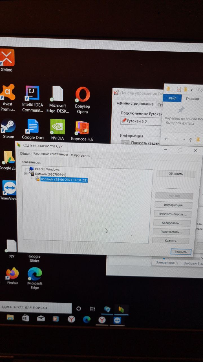The image size is (203, 362).
Task: Open recent locations chevron in Explorer
Action: (184, 139)
